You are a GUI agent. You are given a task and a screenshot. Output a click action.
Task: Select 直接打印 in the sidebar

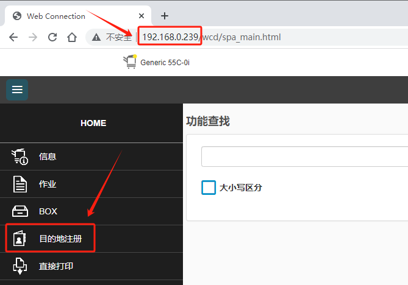coord(56,266)
